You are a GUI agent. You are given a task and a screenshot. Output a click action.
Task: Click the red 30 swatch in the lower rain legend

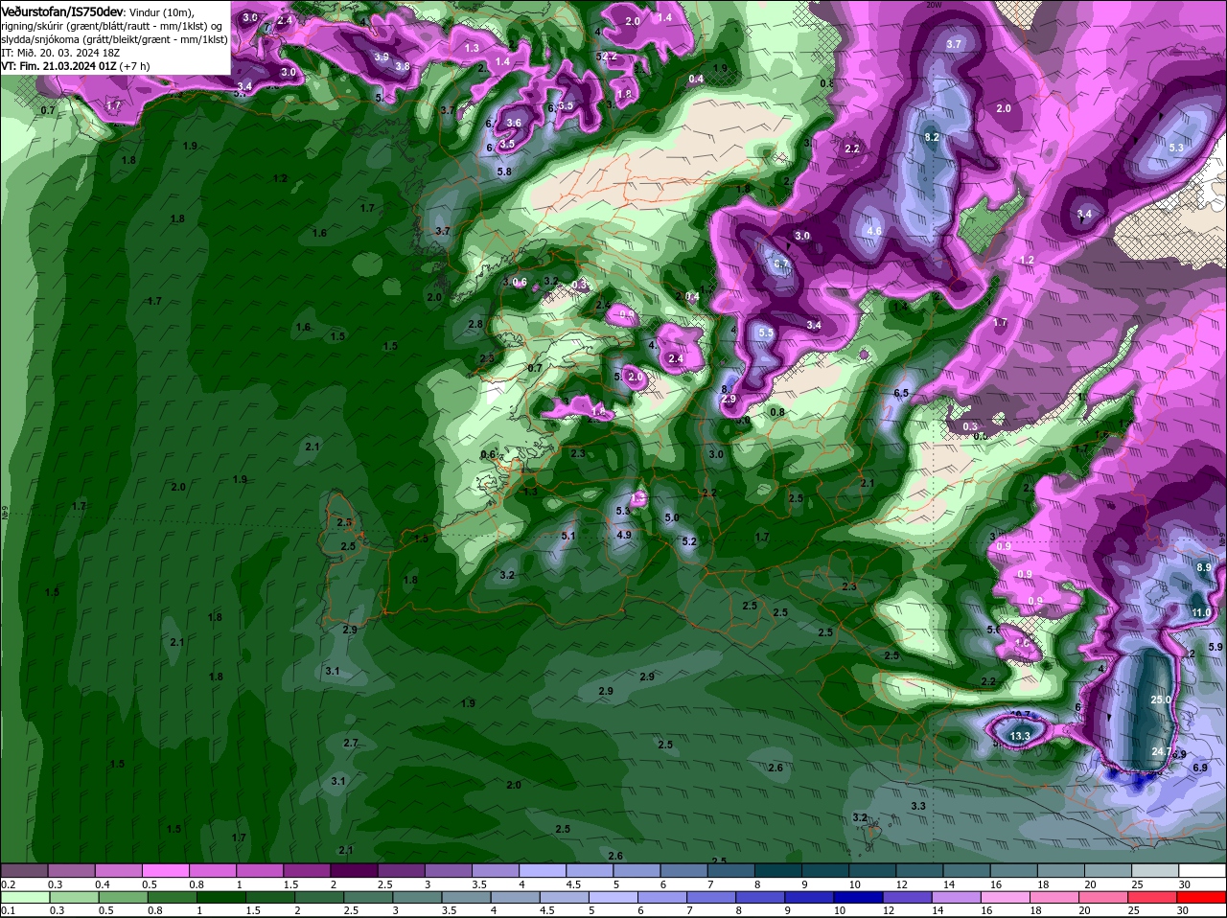click(1202, 897)
